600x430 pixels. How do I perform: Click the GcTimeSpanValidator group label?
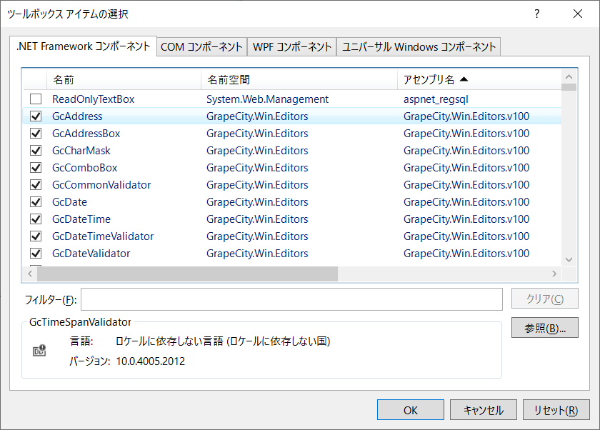(80, 322)
